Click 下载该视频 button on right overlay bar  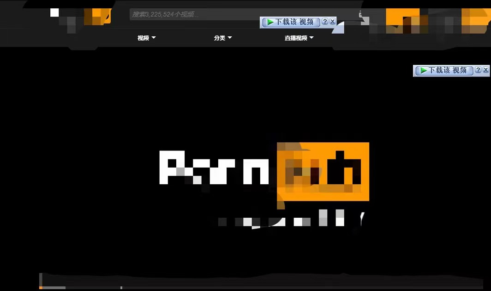(x=444, y=70)
